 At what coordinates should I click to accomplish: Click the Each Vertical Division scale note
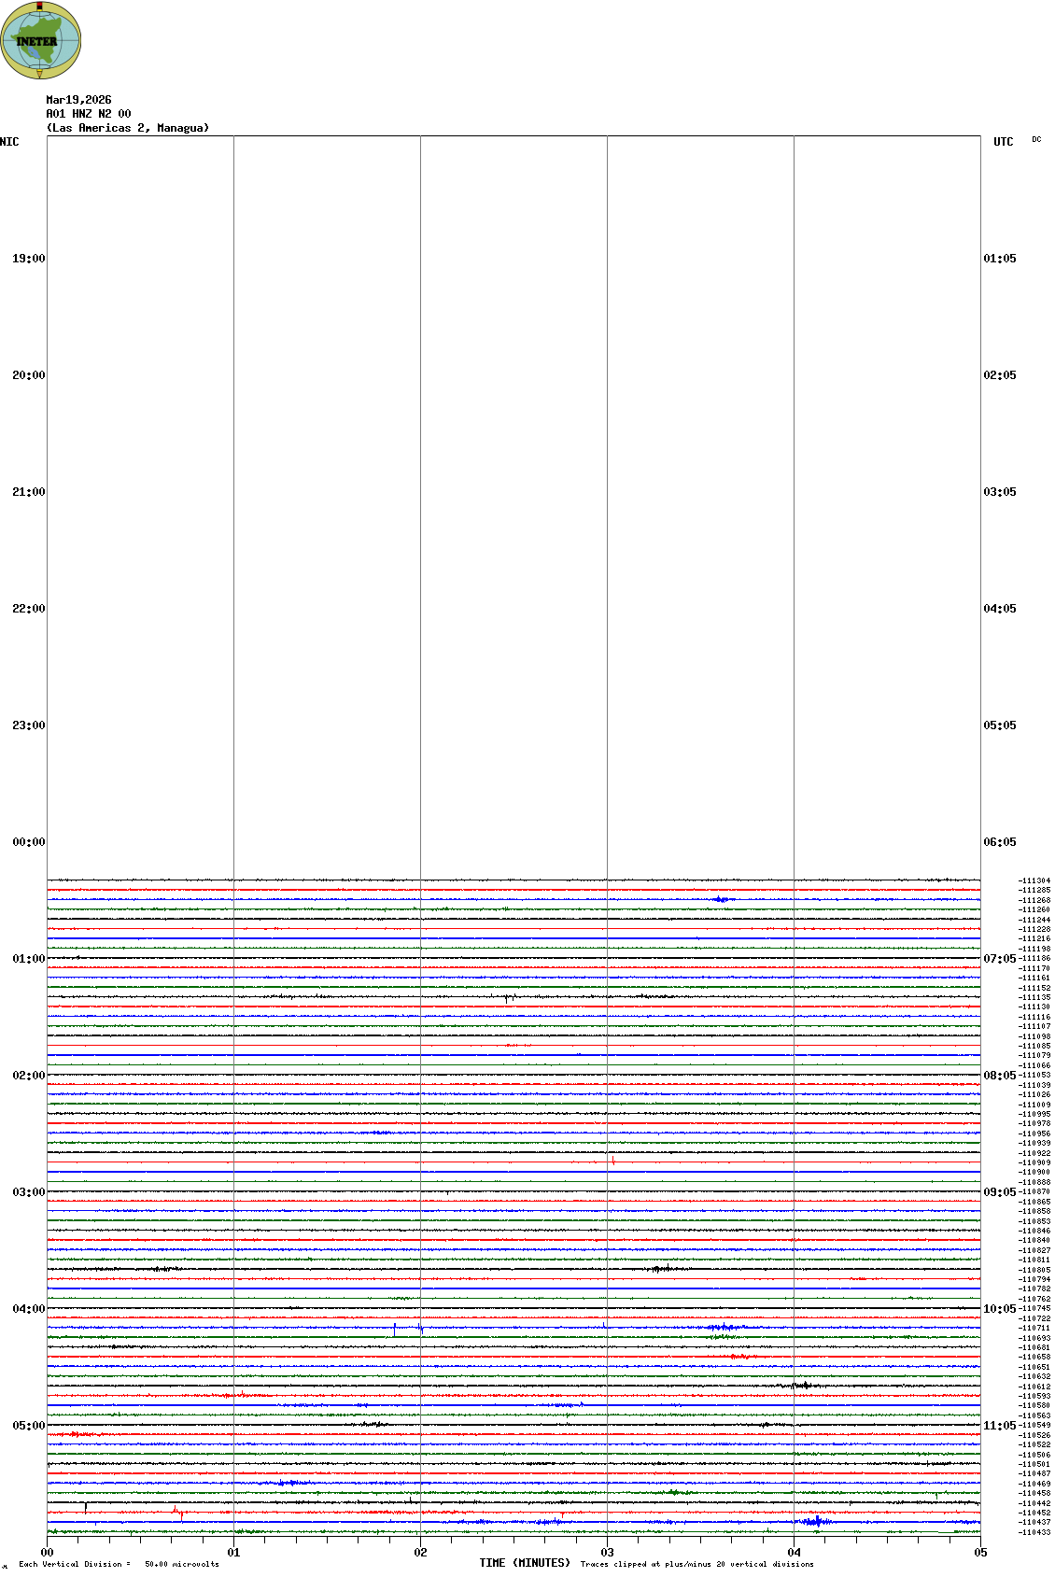click(119, 1564)
